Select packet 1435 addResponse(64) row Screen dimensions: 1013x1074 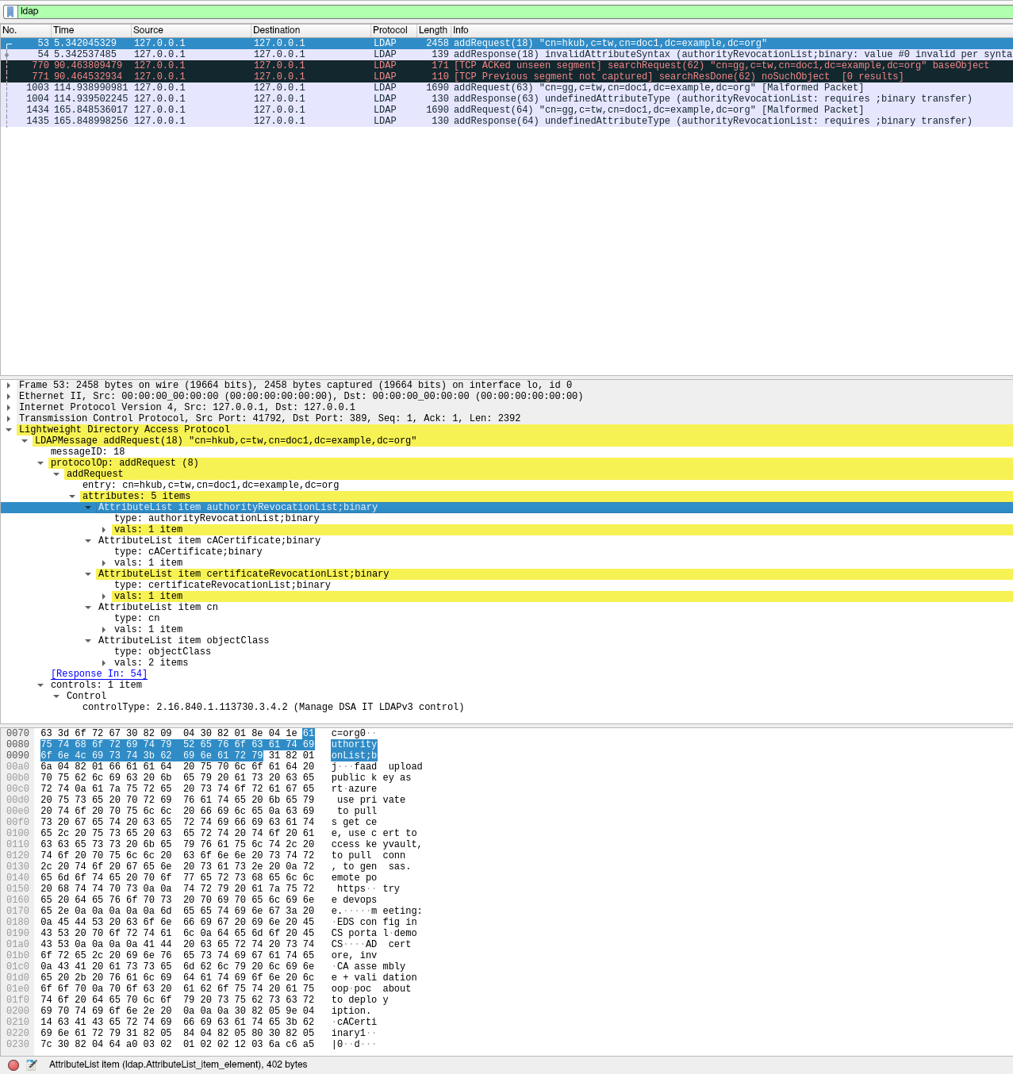pyautogui.click(x=508, y=121)
